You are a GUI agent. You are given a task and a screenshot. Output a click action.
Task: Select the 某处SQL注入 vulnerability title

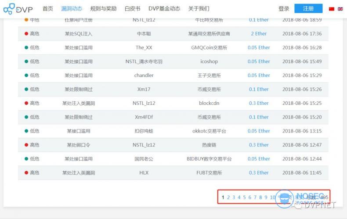tap(78, 34)
